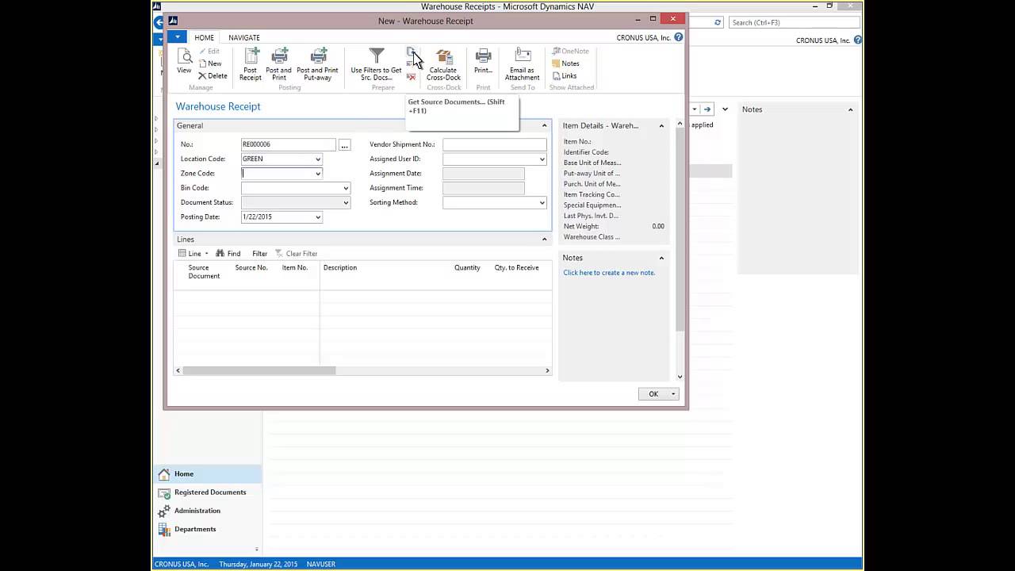Click 'Click here to create a new note' link
The width and height of the screenshot is (1015, 571).
point(609,273)
